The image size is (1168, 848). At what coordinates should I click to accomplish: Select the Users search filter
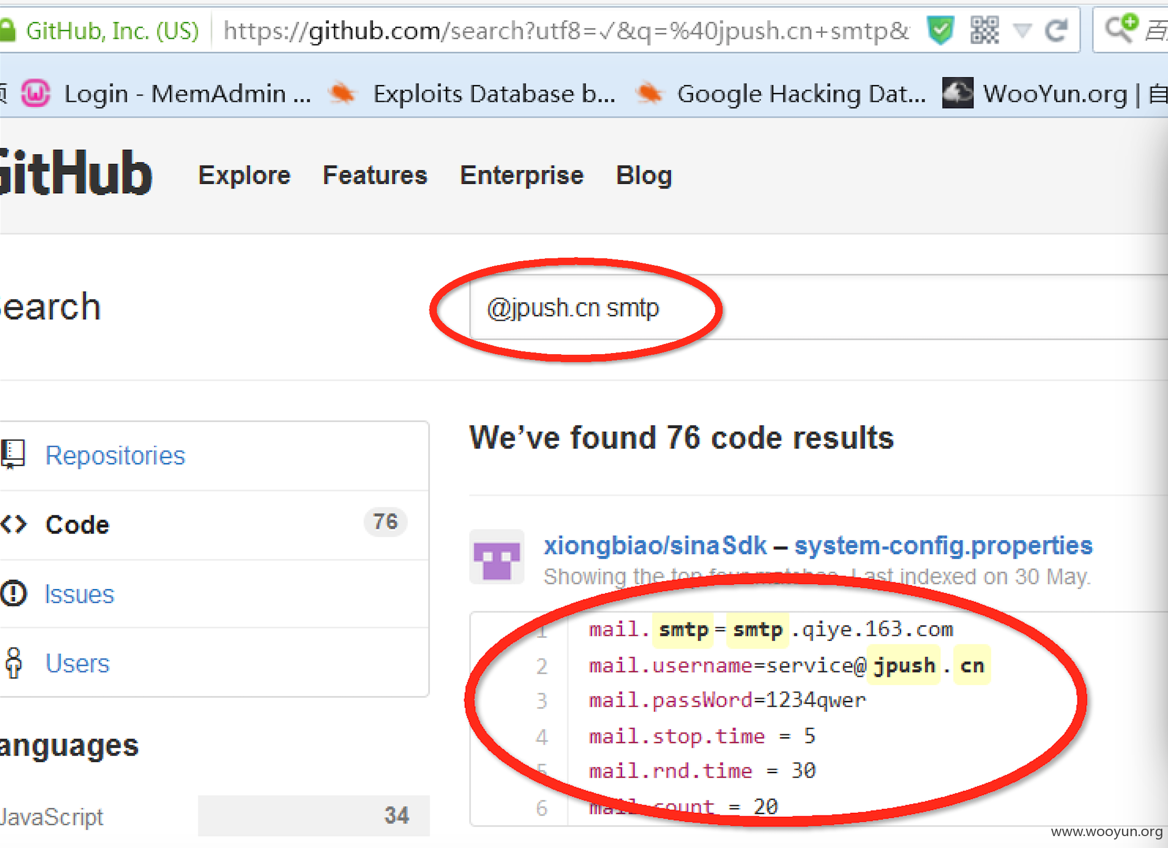click(x=214, y=663)
